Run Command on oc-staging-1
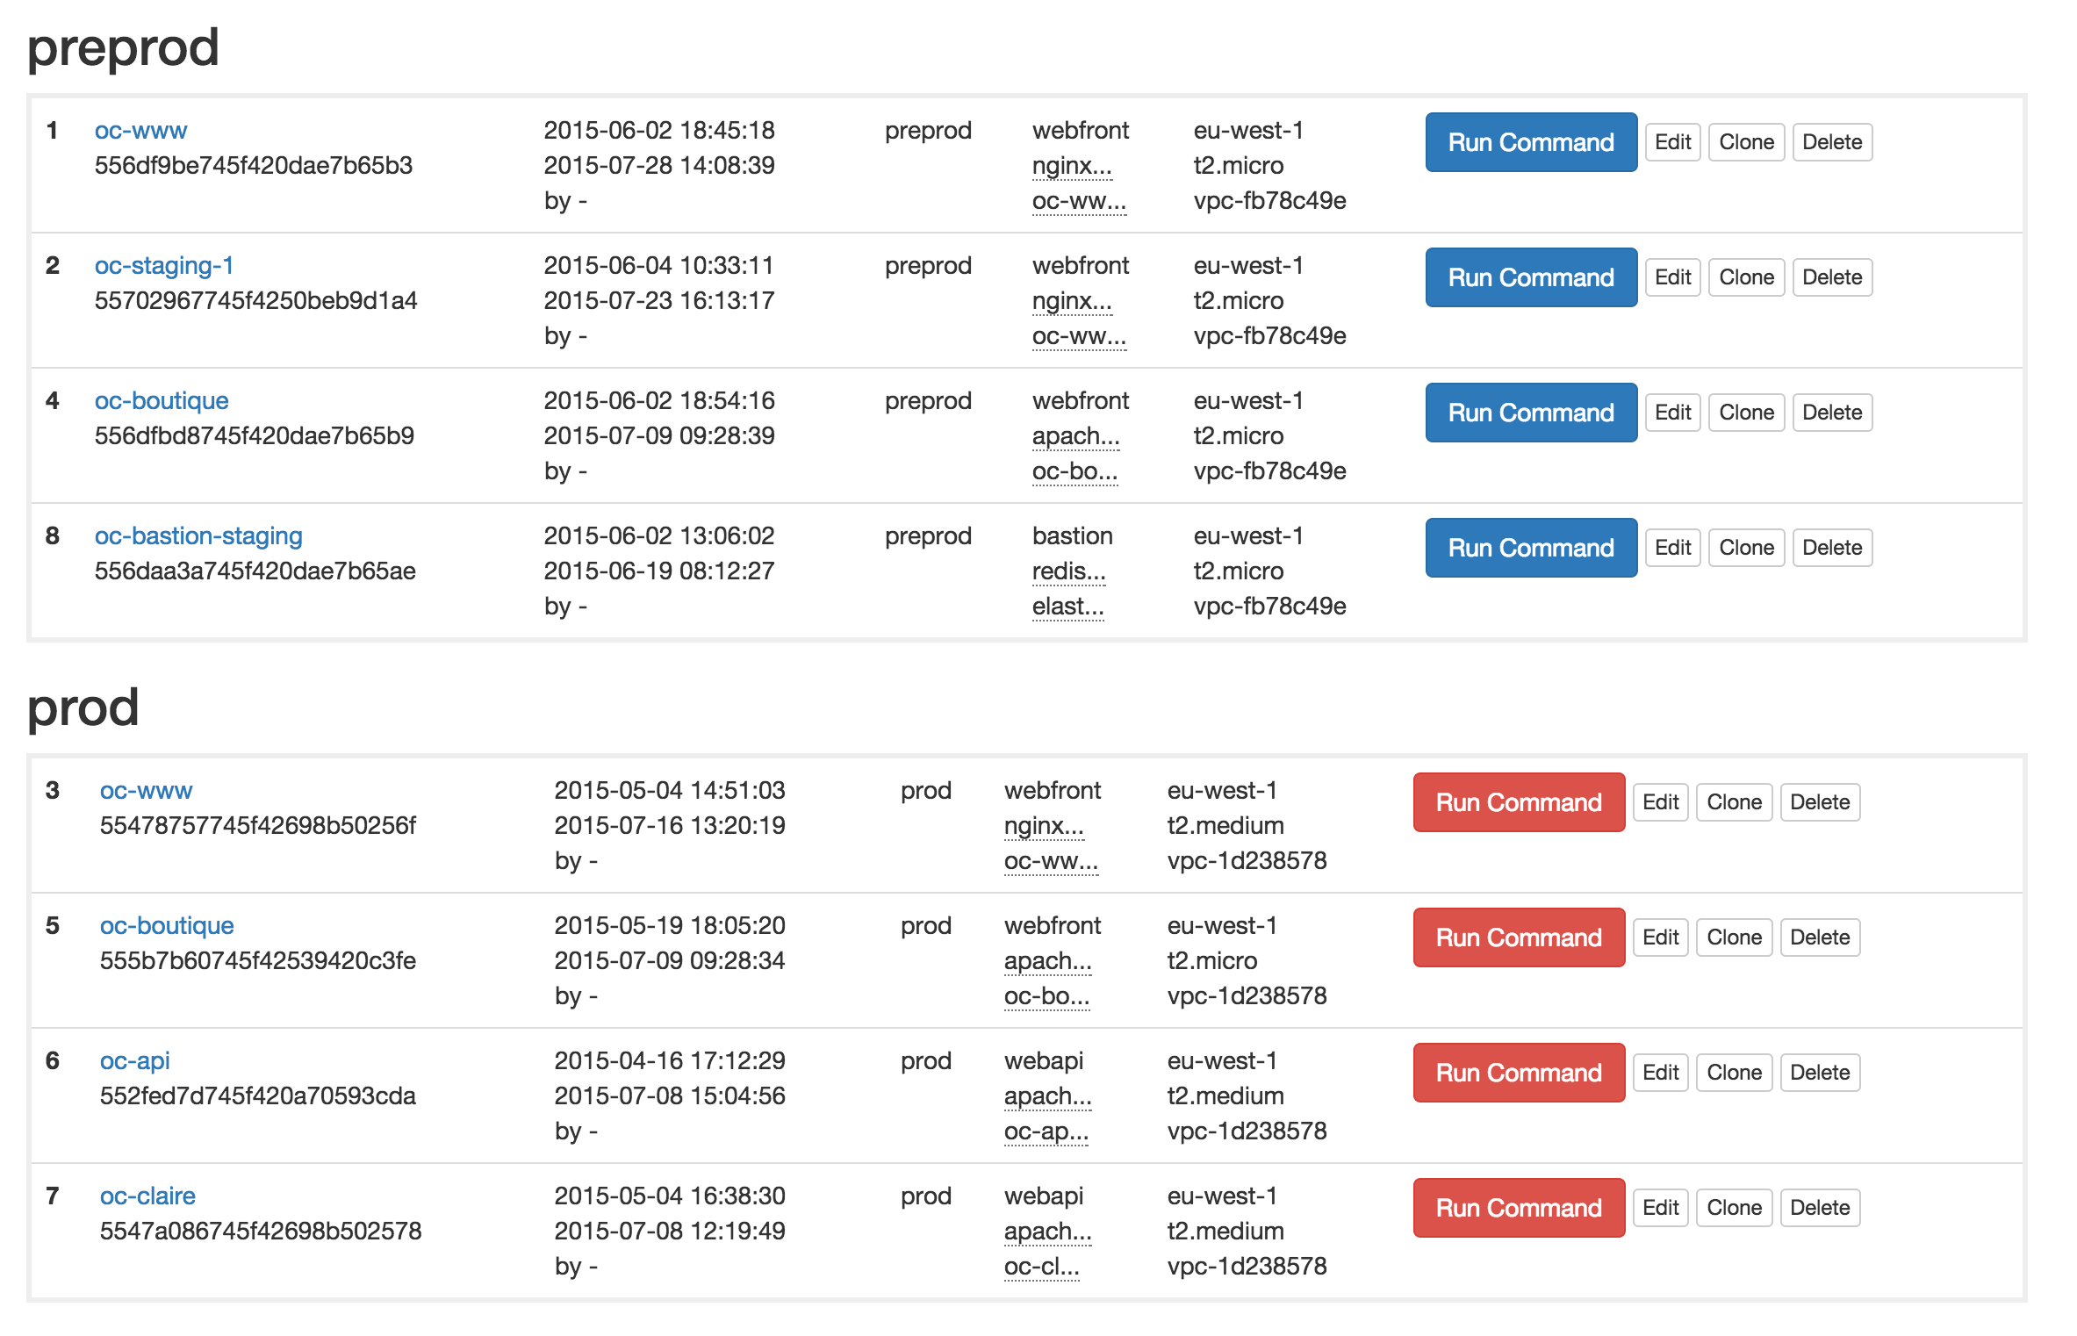This screenshot has height=1336, width=2077. pyautogui.click(x=1530, y=277)
